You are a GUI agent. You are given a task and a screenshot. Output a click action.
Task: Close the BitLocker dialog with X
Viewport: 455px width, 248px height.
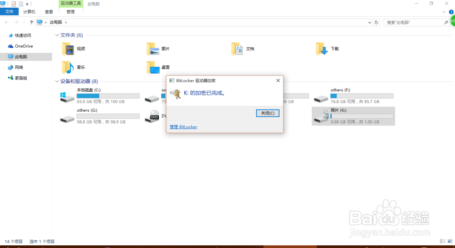[x=278, y=80]
